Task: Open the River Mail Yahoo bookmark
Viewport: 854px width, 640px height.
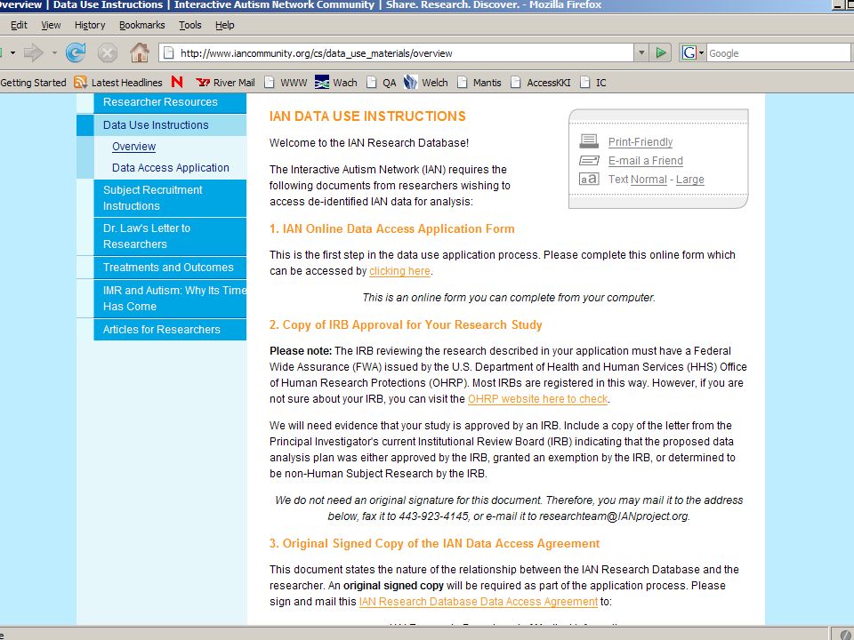Action: pyautogui.click(x=225, y=83)
